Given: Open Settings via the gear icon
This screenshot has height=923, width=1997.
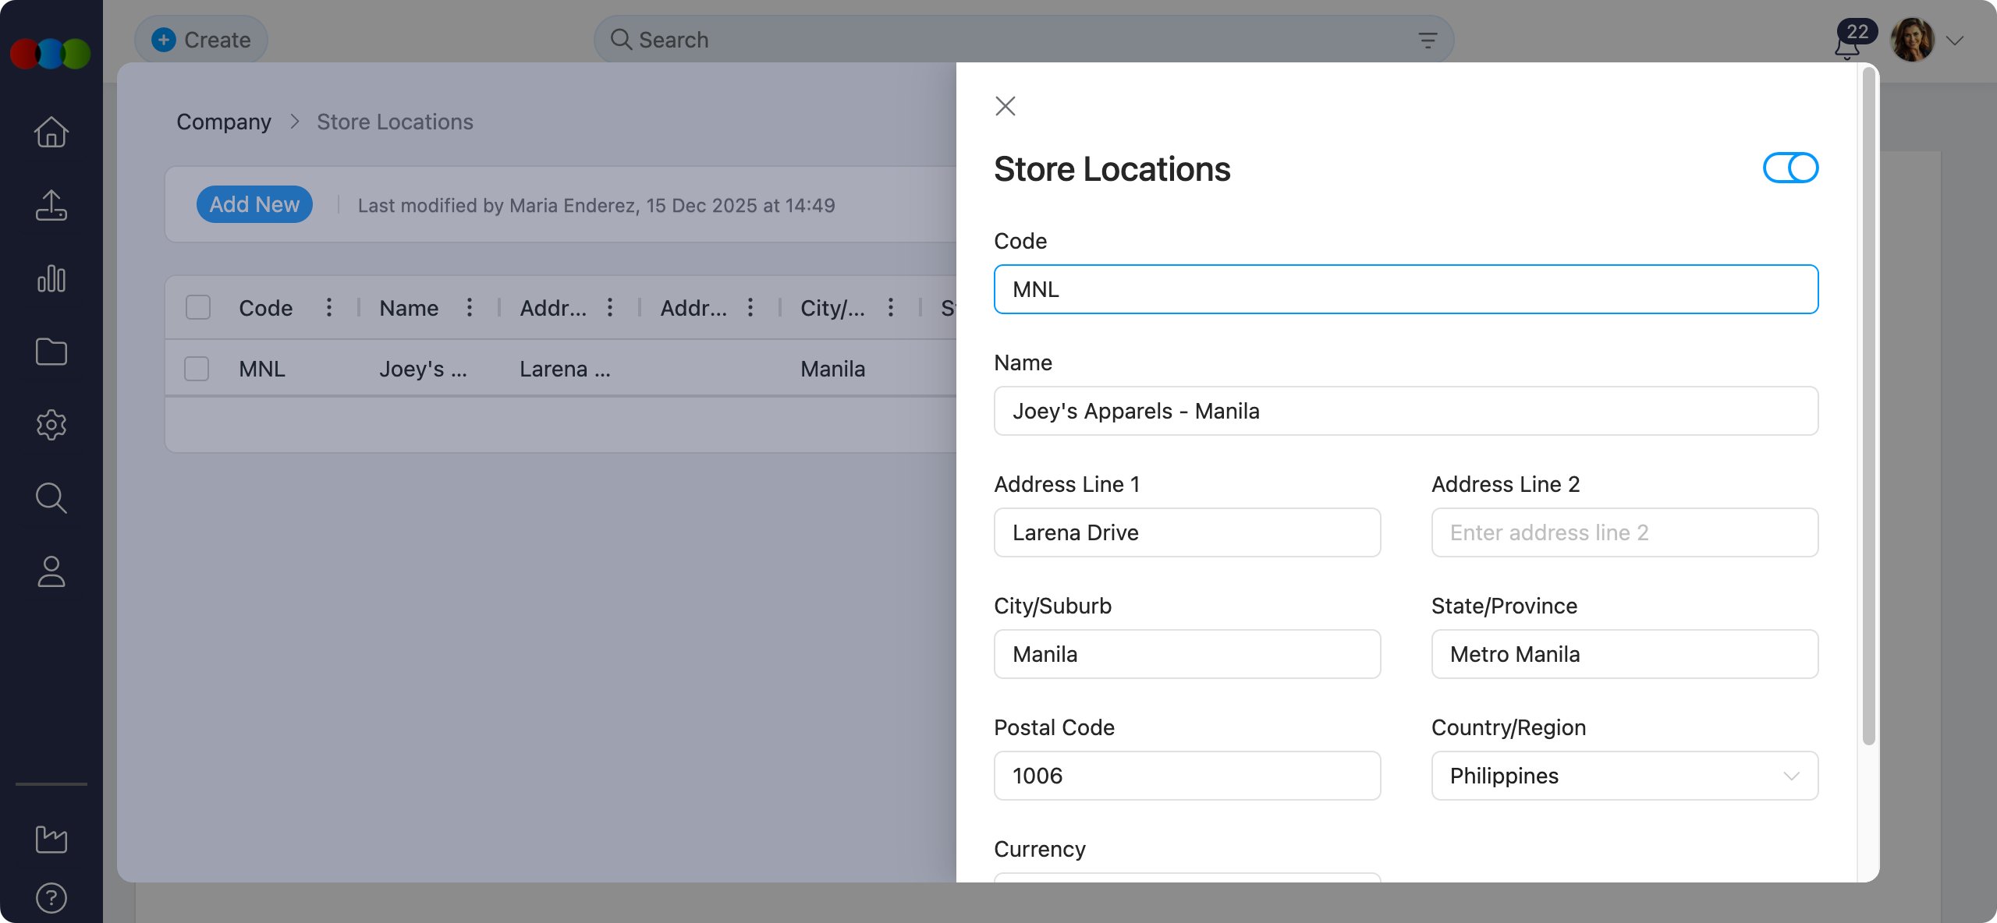Looking at the screenshot, I should point(51,425).
